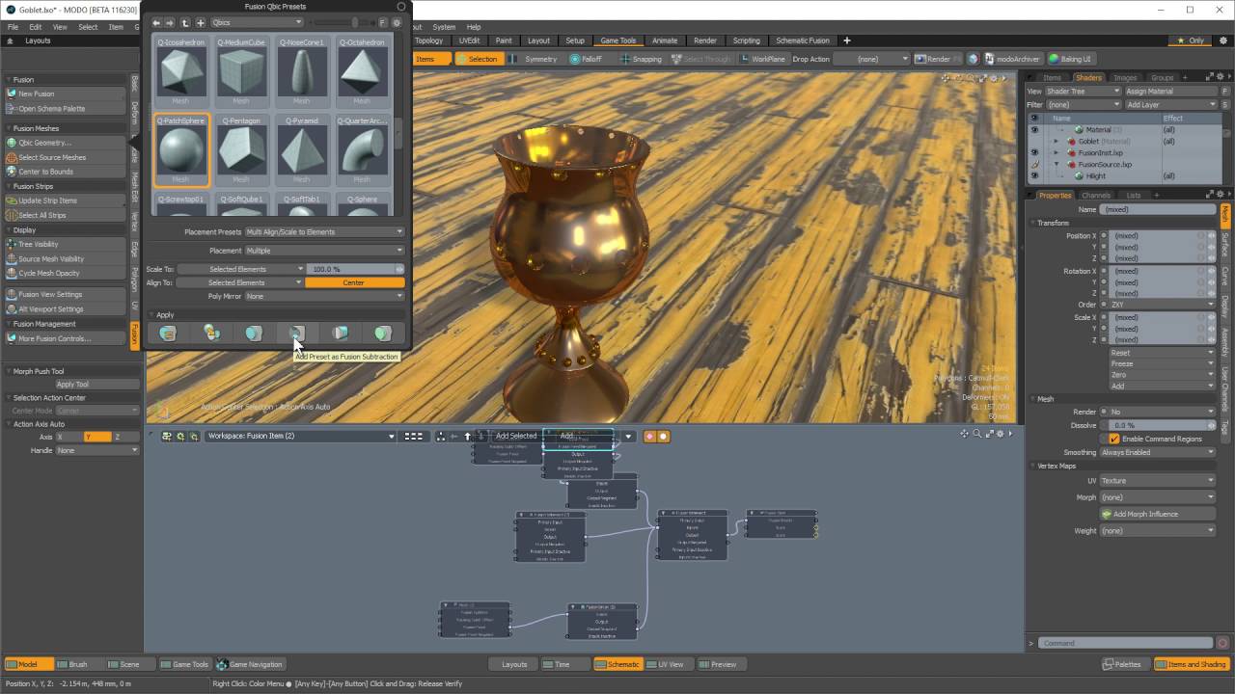Click fifth Apply icon in Qbic Presets

tap(340, 333)
